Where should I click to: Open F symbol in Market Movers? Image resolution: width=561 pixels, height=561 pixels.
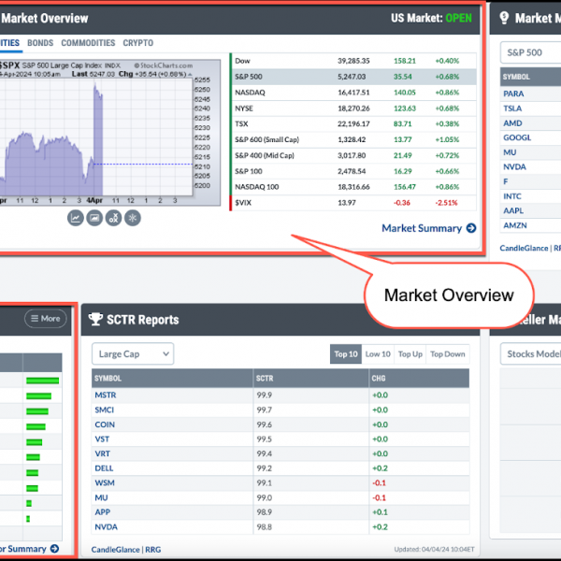coord(506,181)
